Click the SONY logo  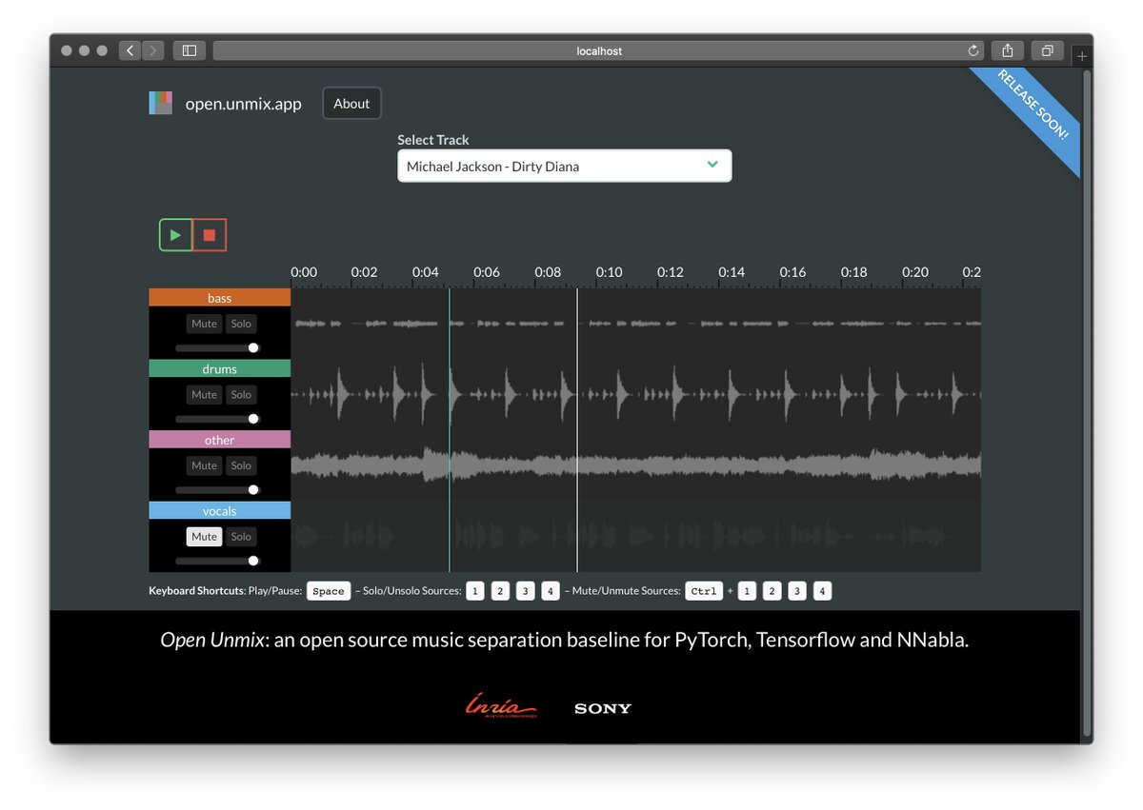point(603,708)
